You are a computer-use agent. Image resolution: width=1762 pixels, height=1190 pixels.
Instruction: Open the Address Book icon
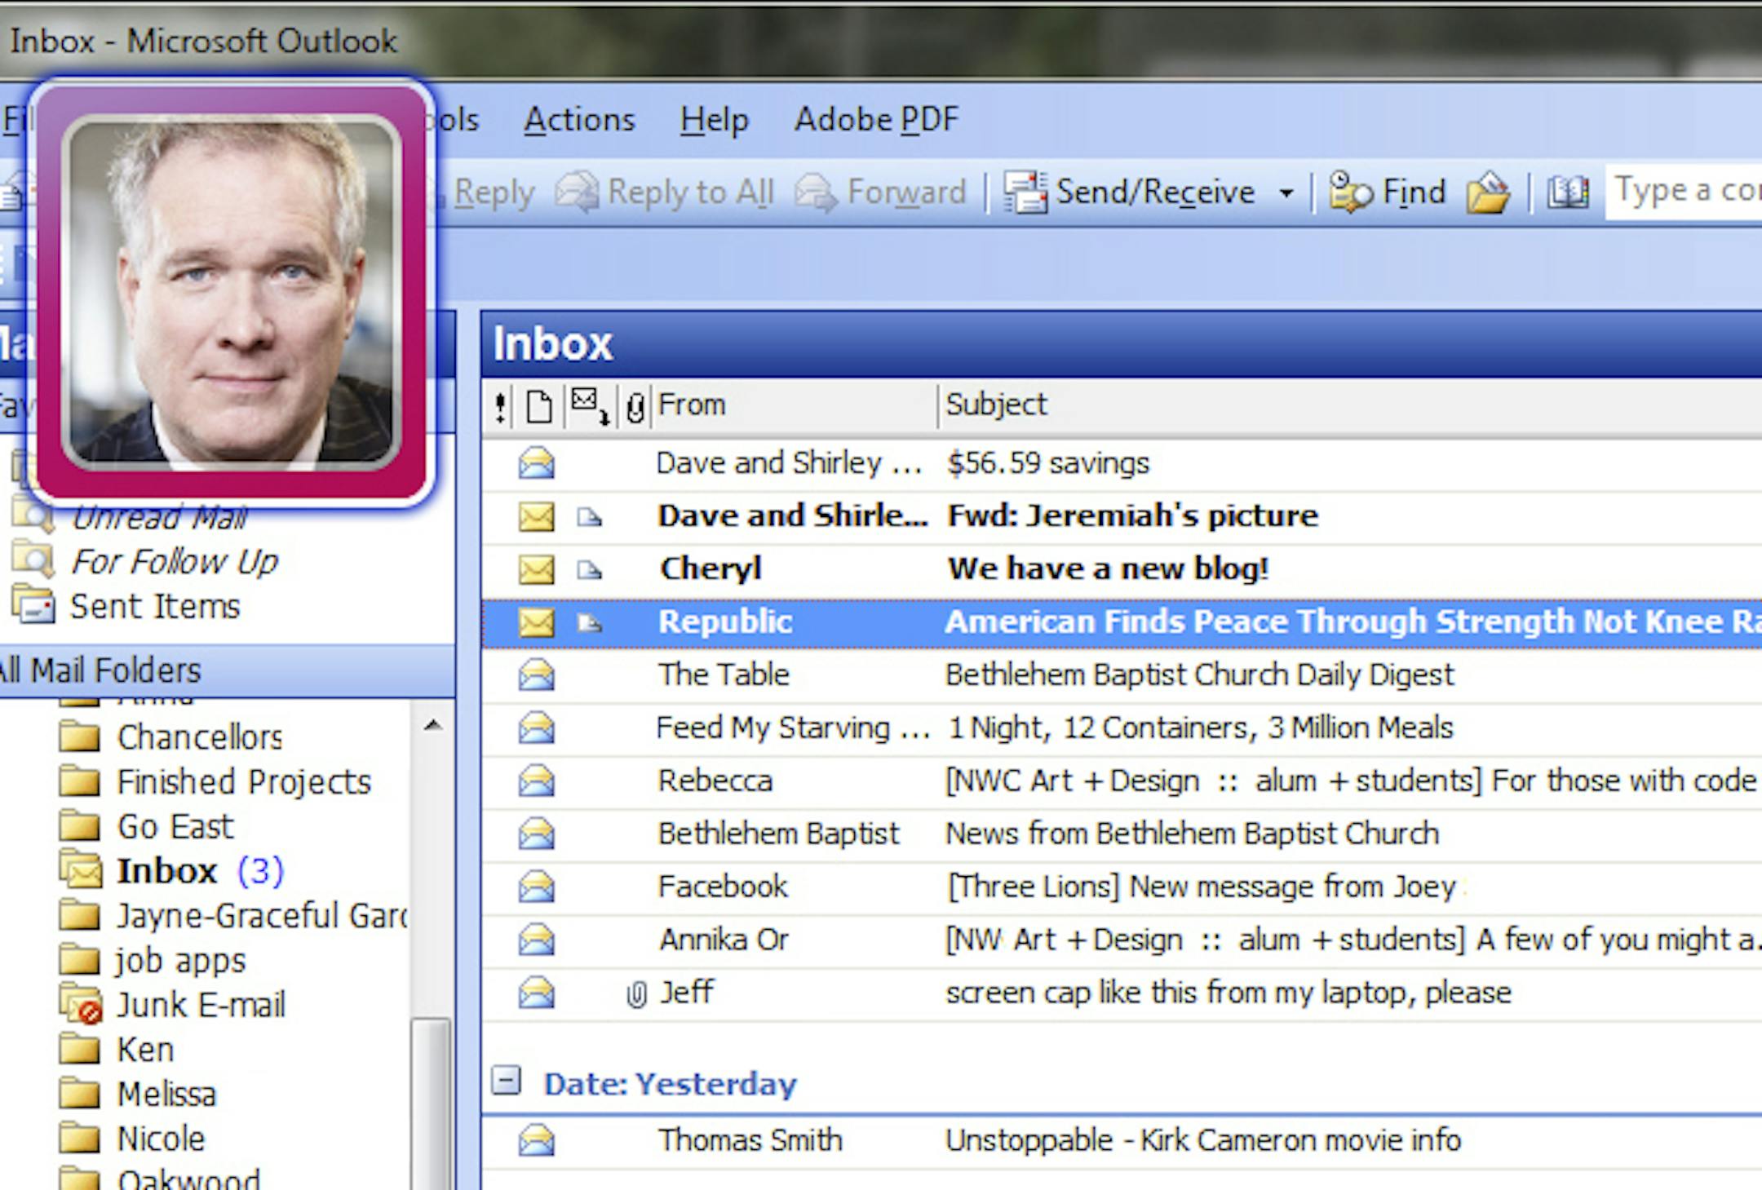(x=1568, y=192)
